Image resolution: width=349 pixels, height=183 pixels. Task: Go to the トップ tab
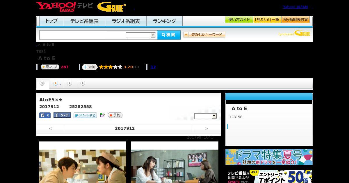pos(51,21)
